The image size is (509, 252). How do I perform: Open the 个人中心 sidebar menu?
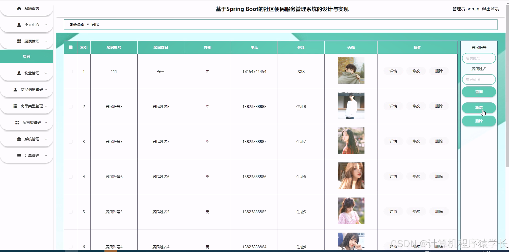[x=27, y=25]
